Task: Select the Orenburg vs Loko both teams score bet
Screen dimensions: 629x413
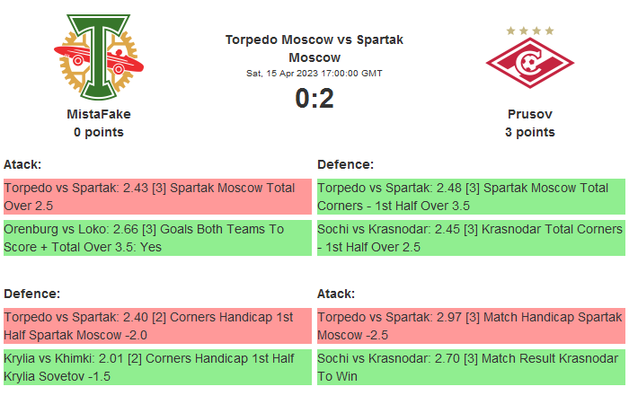Action: [157, 238]
